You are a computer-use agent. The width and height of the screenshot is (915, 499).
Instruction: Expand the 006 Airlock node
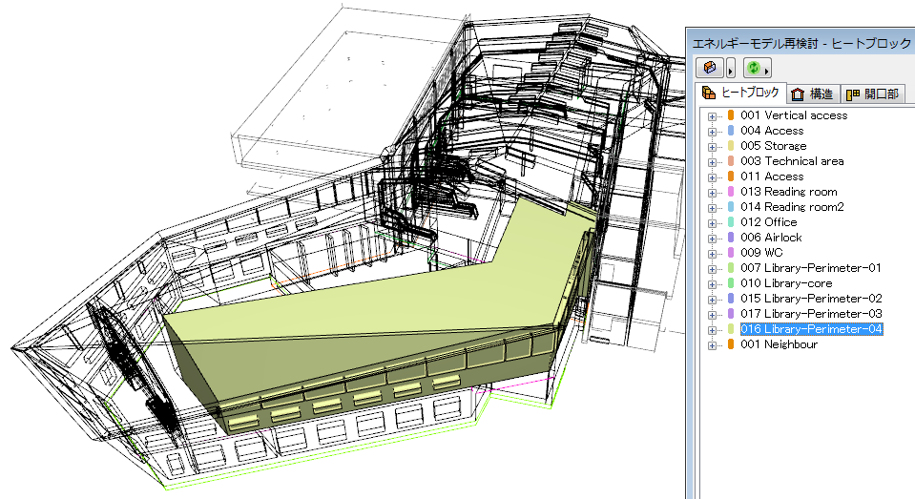(x=712, y=239)
